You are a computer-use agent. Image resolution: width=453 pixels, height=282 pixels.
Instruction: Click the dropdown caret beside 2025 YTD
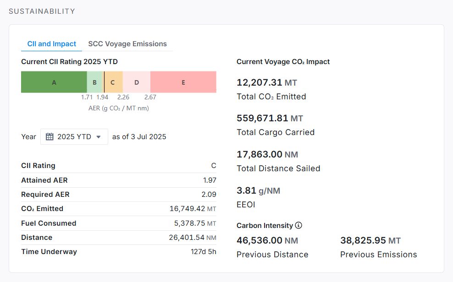point(98,137)
